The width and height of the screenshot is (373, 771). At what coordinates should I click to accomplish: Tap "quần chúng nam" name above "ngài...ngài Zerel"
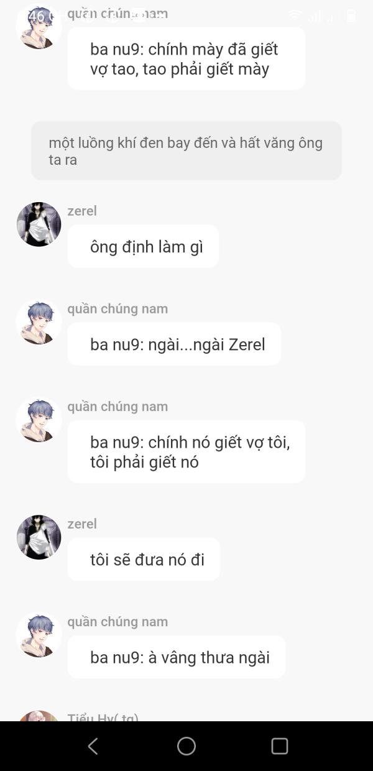117,308
